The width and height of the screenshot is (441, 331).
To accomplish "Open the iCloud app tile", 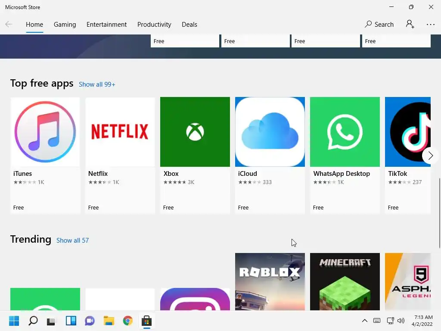I will [270, 155].
